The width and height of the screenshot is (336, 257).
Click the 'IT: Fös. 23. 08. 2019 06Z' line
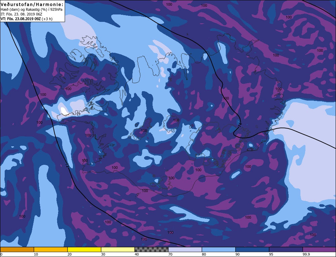[22, 14]
